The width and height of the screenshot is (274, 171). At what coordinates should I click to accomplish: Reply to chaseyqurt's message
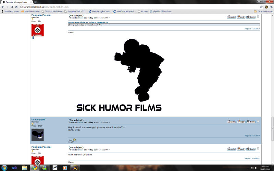(241, 122)
